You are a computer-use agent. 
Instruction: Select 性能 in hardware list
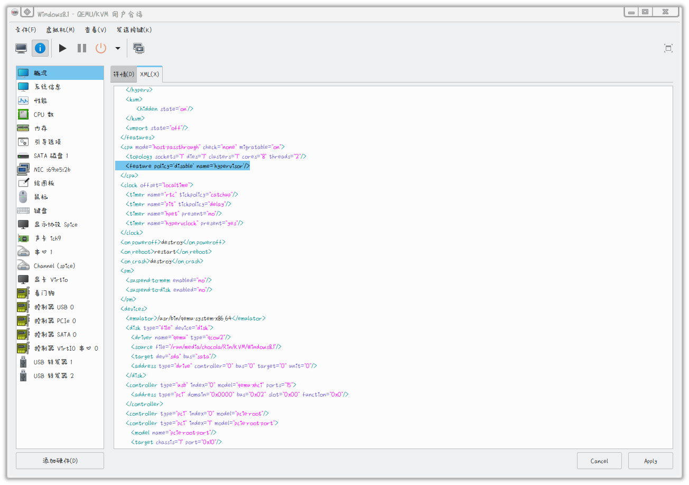[60, 100]
